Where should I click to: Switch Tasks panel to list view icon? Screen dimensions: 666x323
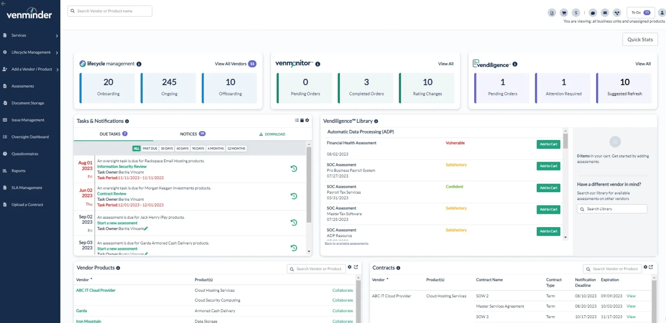(297, 120)
